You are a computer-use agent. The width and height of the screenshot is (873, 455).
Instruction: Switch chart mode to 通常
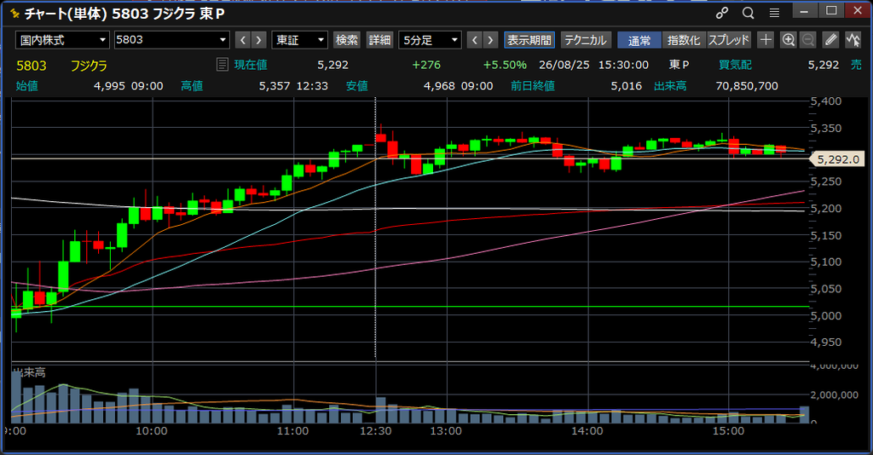click(639, 40)
